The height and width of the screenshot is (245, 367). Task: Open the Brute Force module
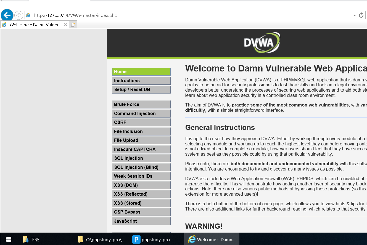point(141,105)
